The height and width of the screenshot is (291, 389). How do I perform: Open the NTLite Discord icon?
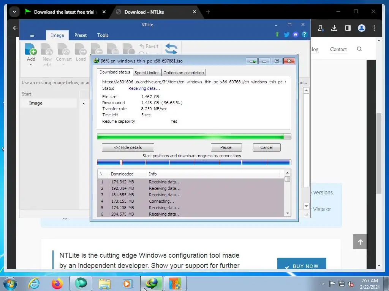coord(295,34)
